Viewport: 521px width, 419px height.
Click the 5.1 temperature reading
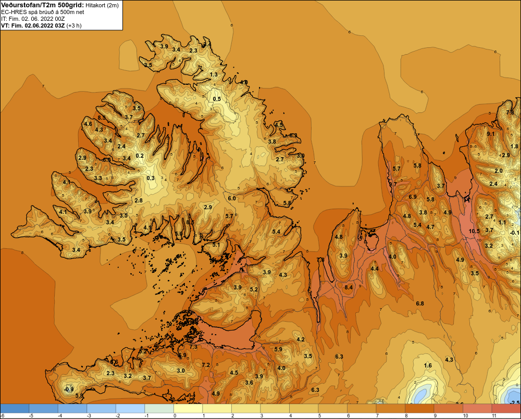(216, 245)
